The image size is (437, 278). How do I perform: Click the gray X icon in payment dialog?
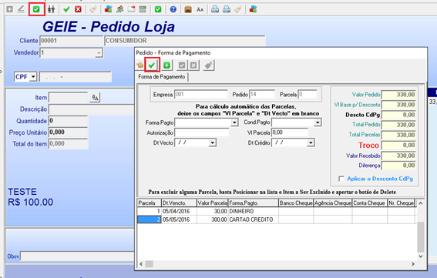[193, 65]
